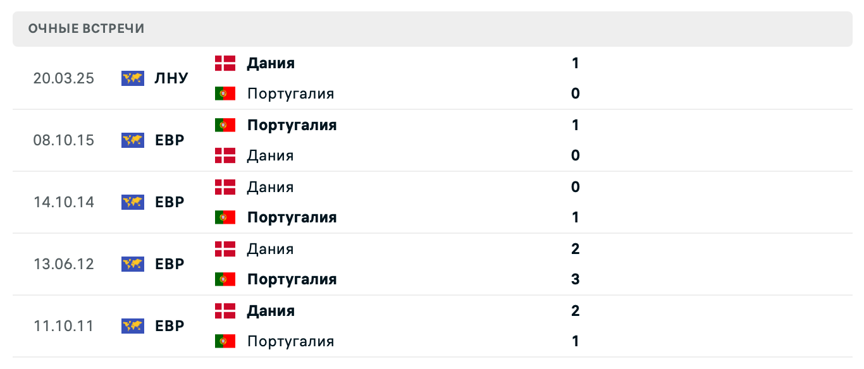Select the ОЧНЫЕ ВСТРЕЧИ section header
Screen dimensions: 864x369
click(85, 28)
